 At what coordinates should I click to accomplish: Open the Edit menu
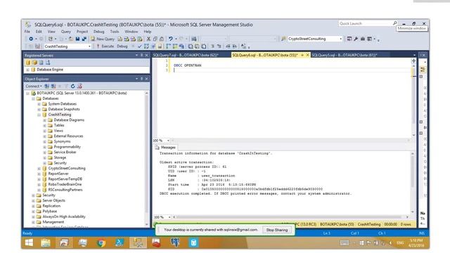39,32
